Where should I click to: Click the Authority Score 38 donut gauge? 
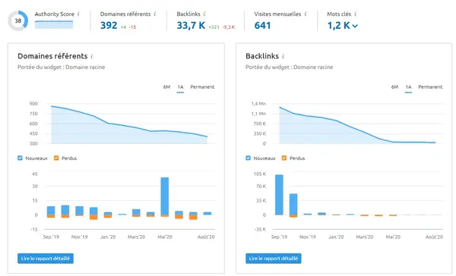coord(18,20)
